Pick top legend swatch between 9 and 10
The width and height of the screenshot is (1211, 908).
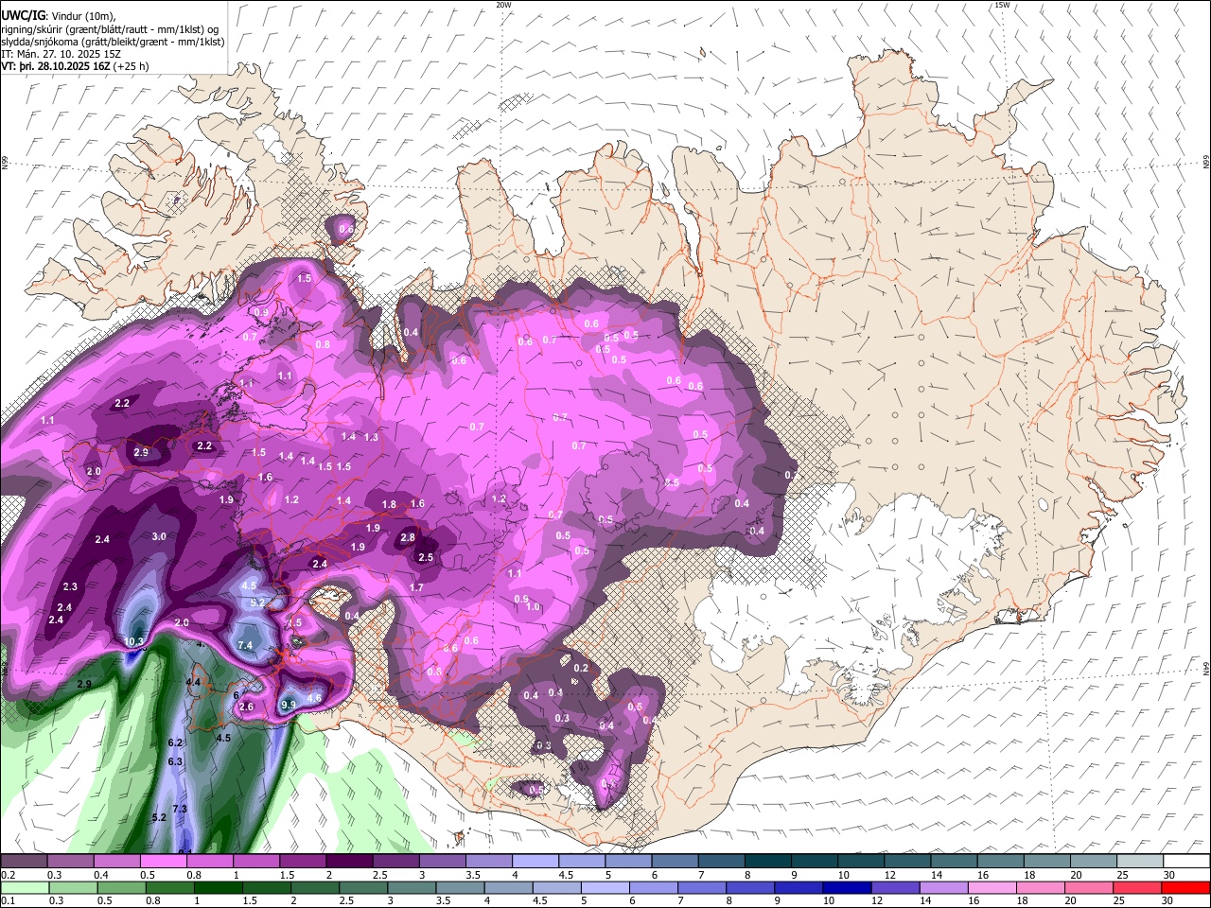815,861
